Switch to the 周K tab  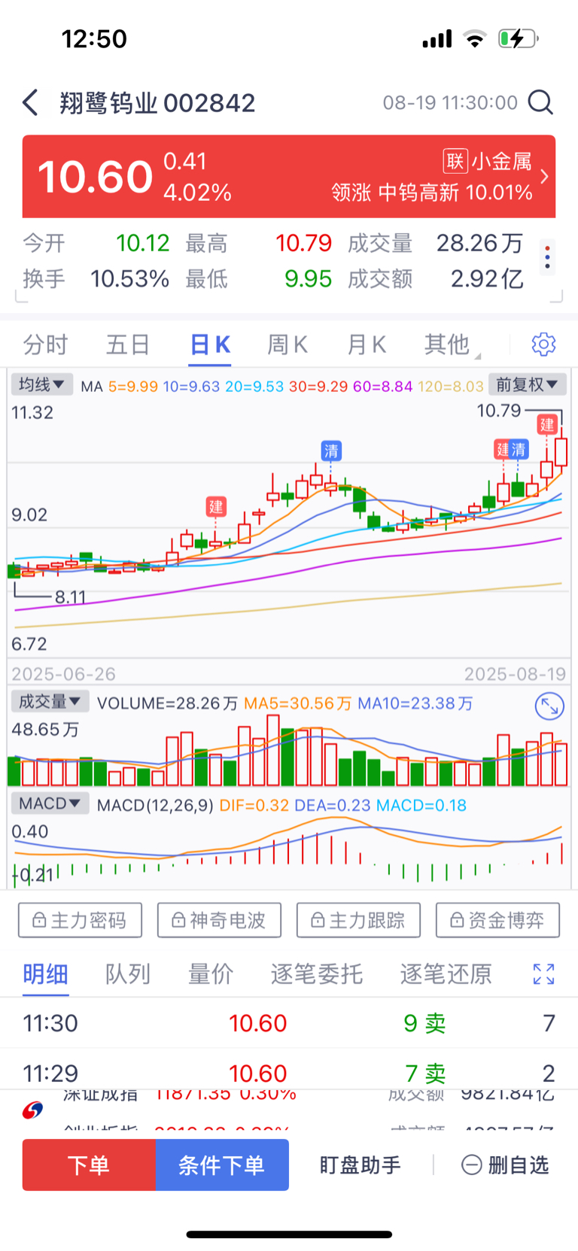[287, 345]
